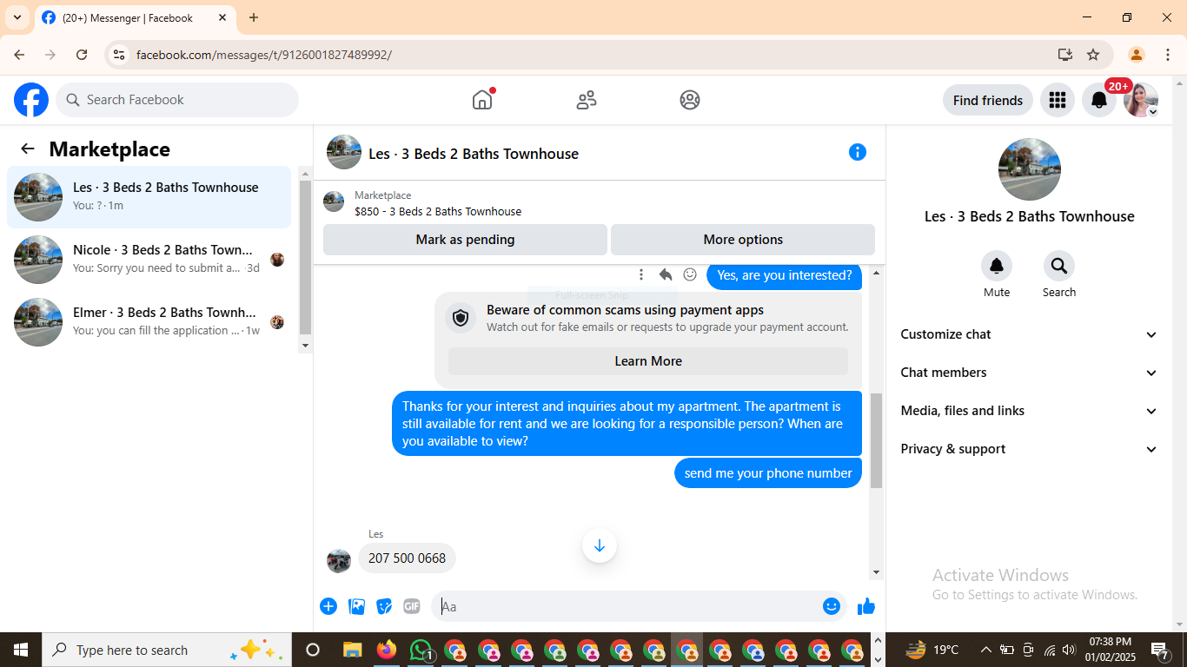Viewport: 1187px width, 667px height.
Task: Open $850 - 3 Beds 2 Baths Townhouse listing
Action: 438,211
